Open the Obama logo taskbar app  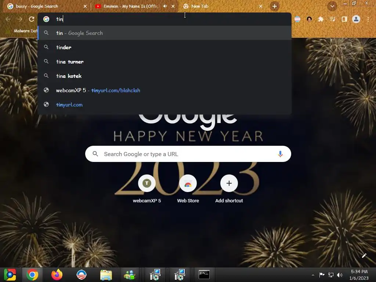pyautogui.click(x=82, y=275)
